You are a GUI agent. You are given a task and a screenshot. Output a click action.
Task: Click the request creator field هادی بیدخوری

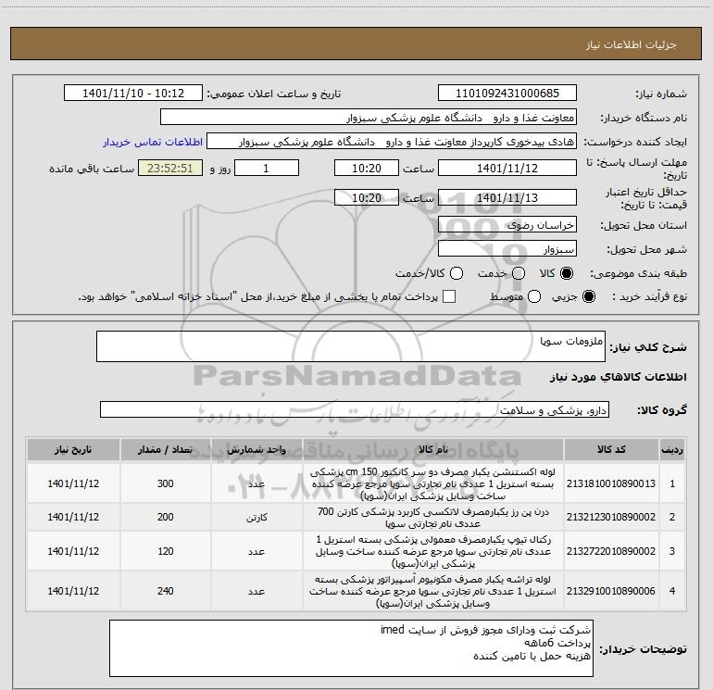point(392,142)
